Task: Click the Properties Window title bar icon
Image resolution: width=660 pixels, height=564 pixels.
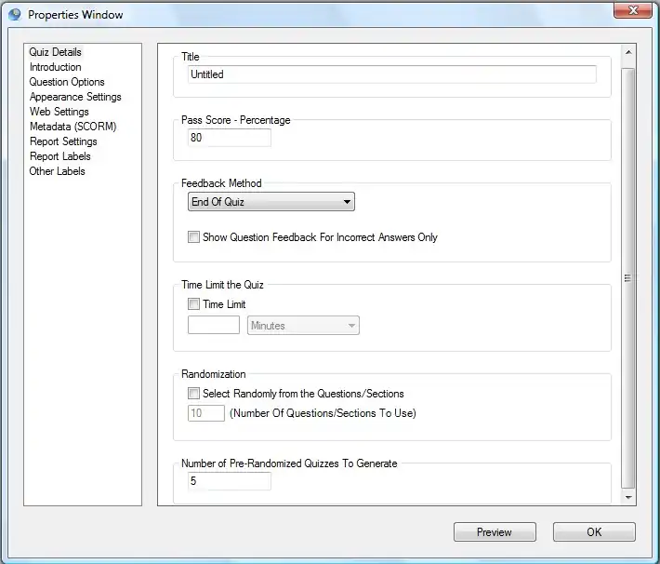Action: 15,15
